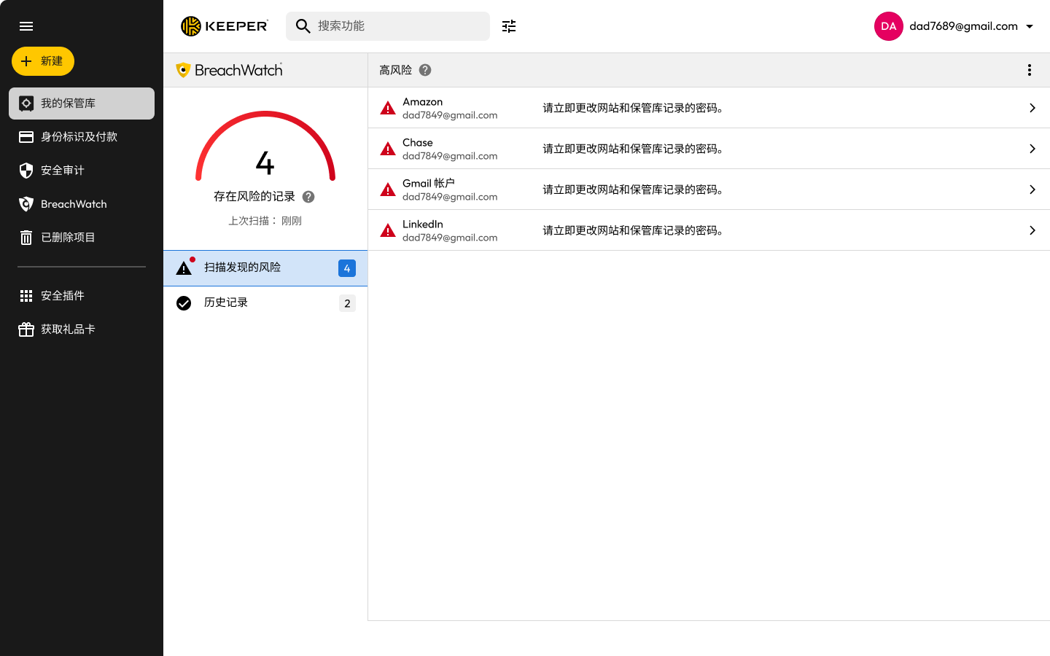Select 历史记录 tab

pyautogui.click(x=265, y=303)
